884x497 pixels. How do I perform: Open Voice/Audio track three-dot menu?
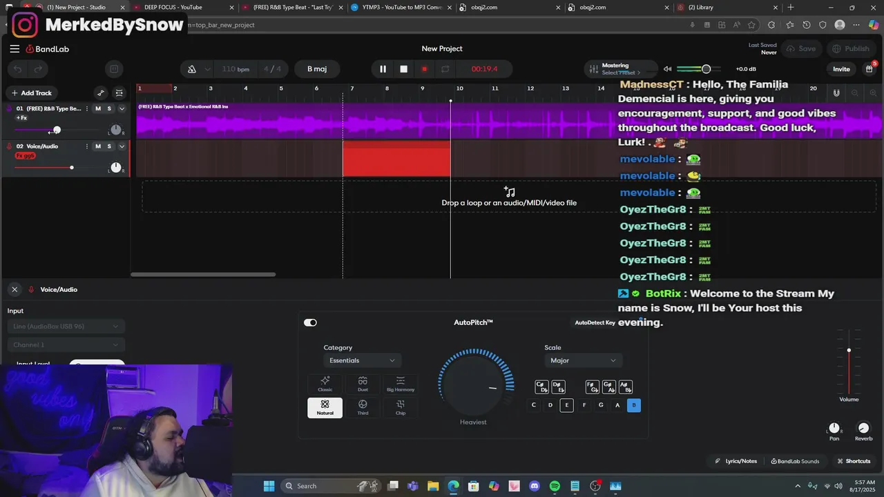[87, 146]
